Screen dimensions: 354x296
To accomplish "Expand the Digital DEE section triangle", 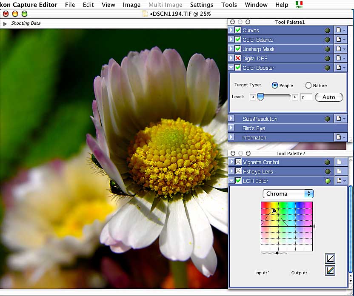I will [231, 58].
